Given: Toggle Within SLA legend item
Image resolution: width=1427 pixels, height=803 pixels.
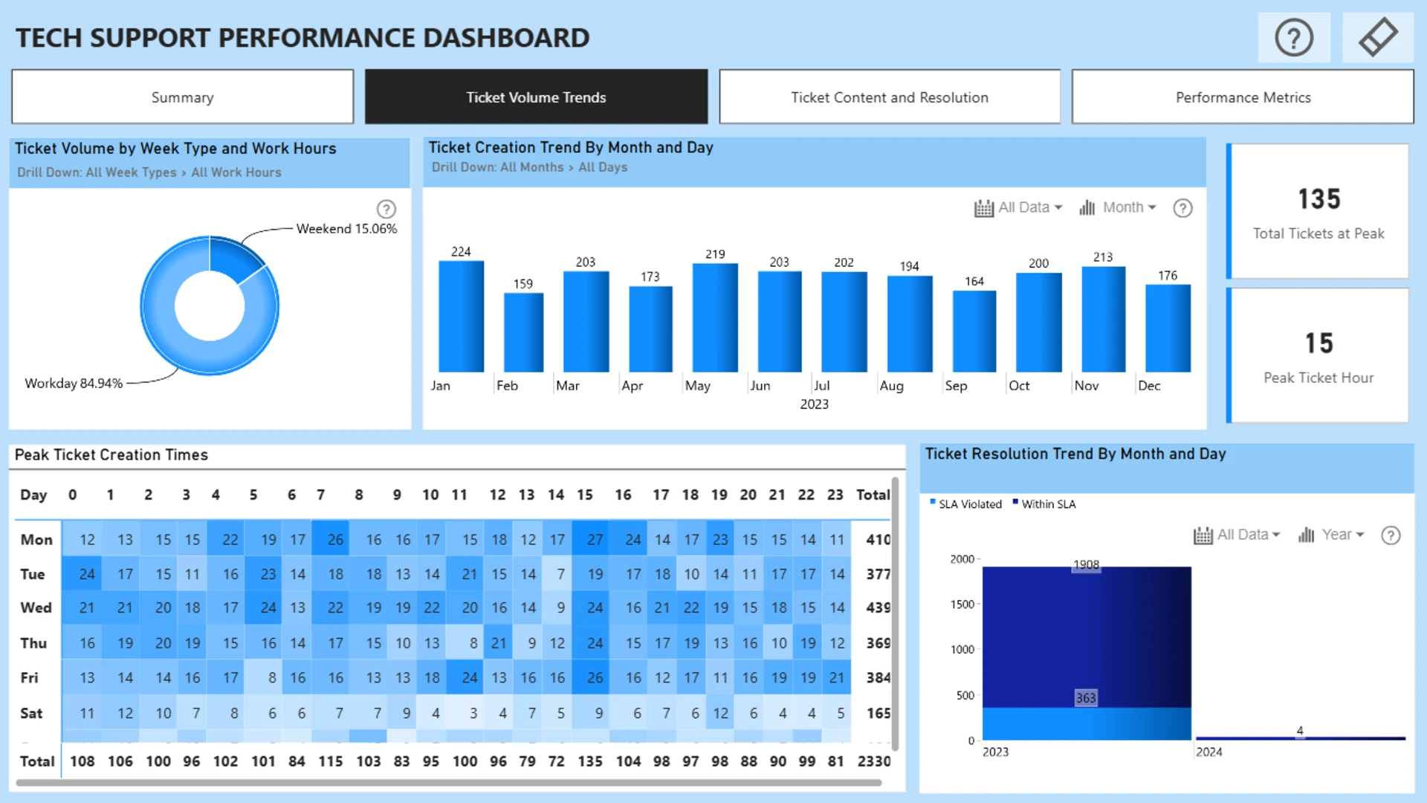Looking at the screenshot, I should pyautogui.click(x=1048, y=504).
